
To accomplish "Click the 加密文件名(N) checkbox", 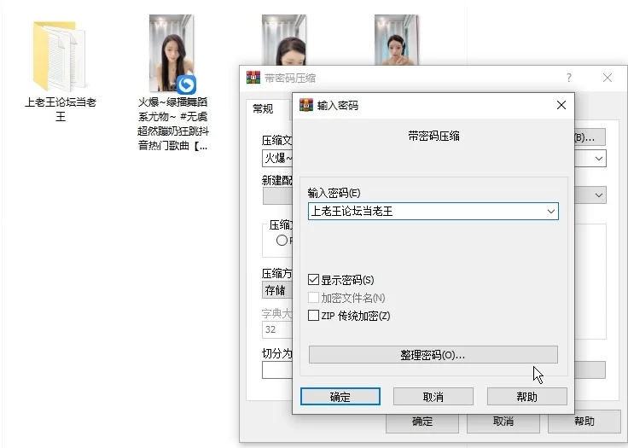I will pos(314,298).
